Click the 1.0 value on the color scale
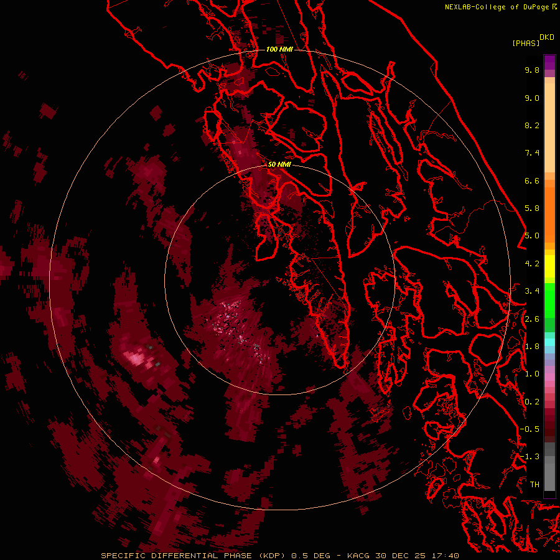 point(532,374)
